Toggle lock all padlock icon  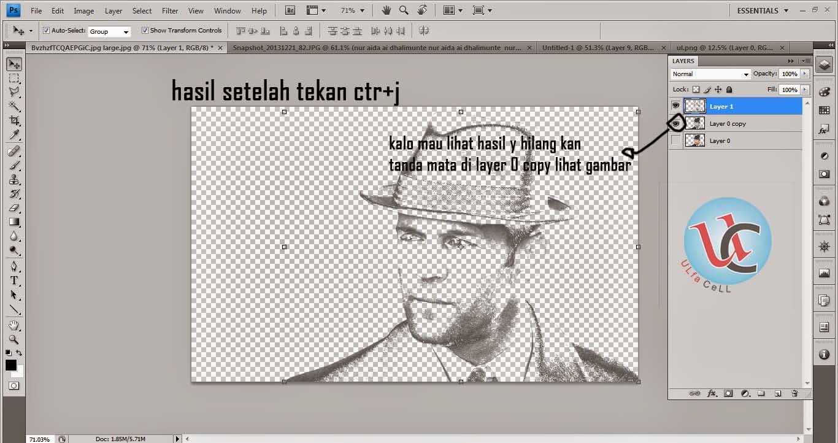tap(728, 90)
